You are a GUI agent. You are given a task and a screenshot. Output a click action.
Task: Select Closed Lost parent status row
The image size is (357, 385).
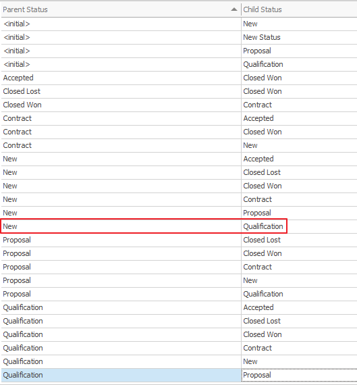[x=179, y=91]
